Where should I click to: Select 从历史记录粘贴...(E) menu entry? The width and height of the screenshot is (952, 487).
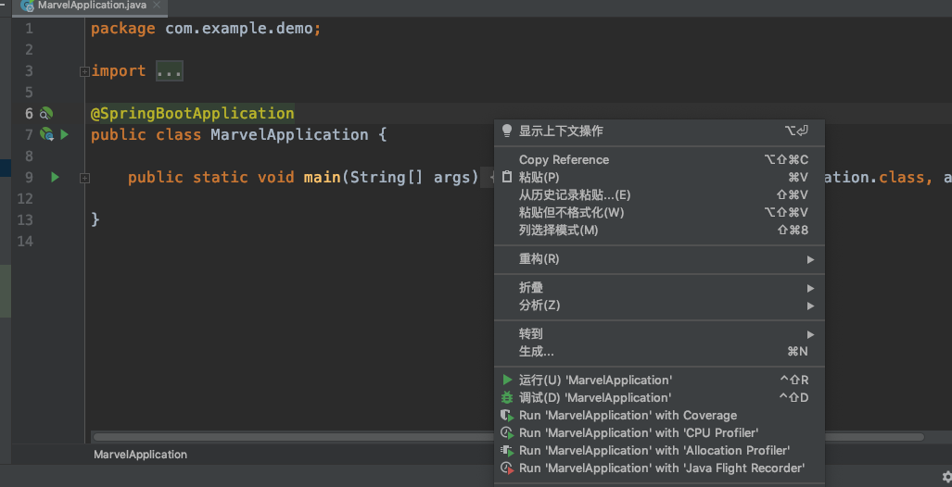(659, 194)
